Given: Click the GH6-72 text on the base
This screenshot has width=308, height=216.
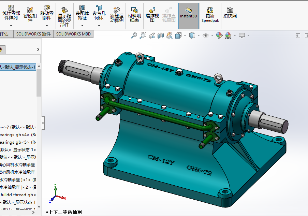Looking at the screenshot, I should coord(199,170).
